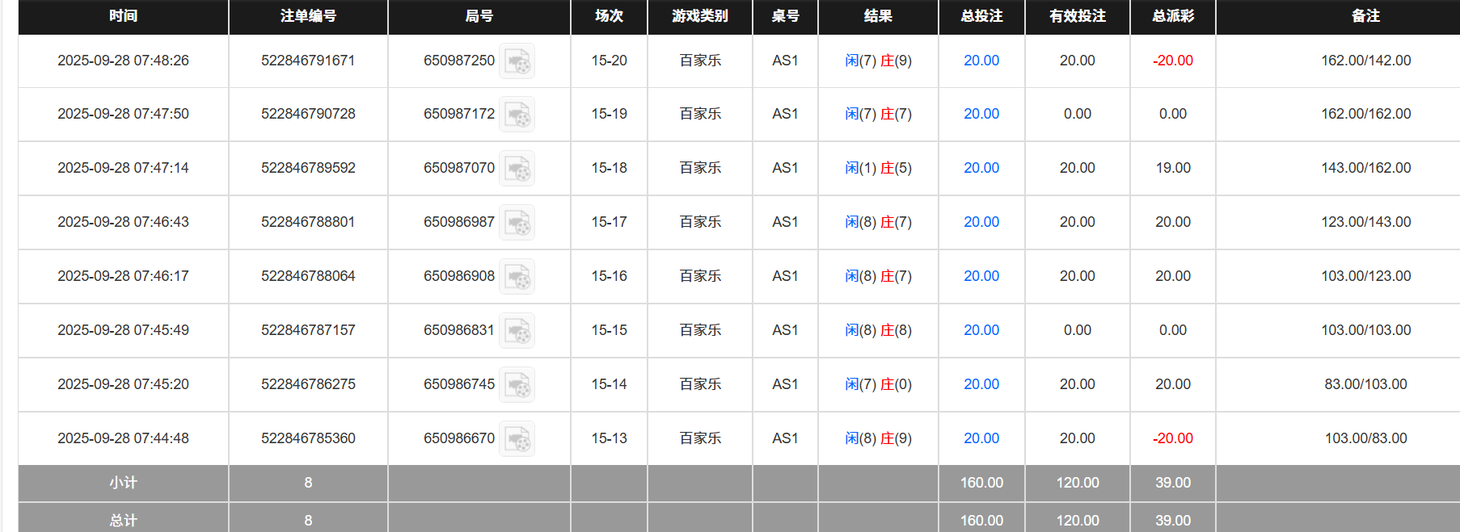
Task: Click the 时间 column header
Action: click(x=123, y=16)
